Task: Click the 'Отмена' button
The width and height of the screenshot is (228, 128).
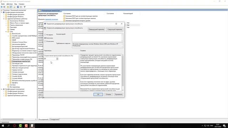Action: click(x=108, y=95)
